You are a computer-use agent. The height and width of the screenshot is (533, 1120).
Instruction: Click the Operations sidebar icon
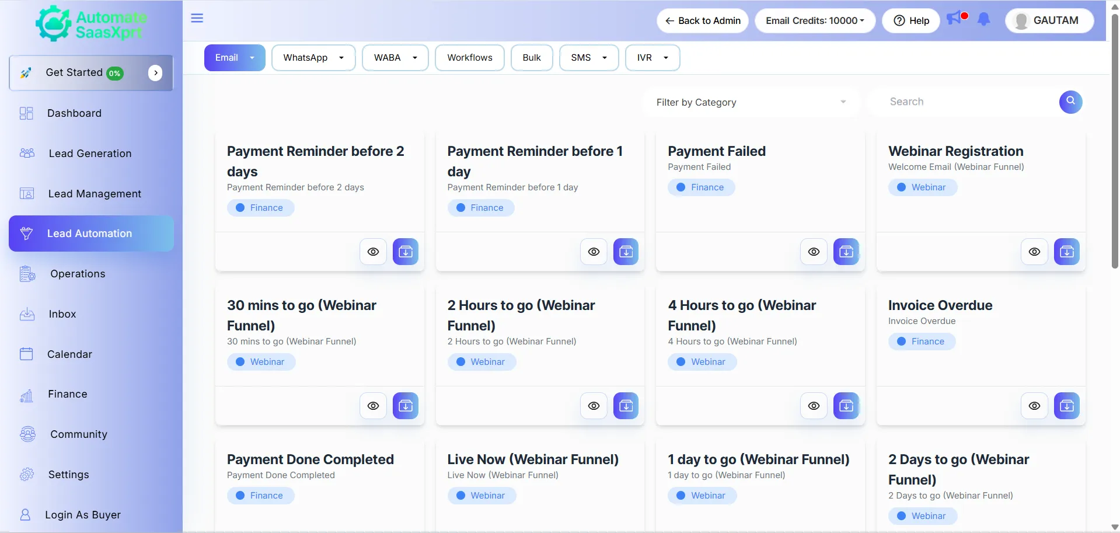click(27, 274)
